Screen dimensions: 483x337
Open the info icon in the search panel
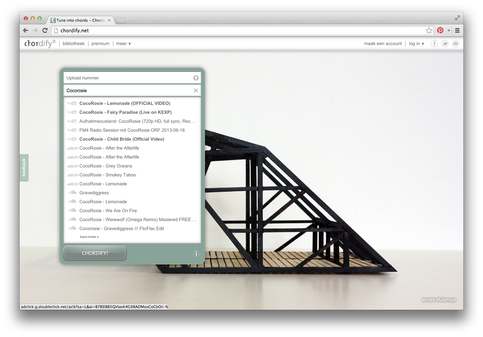(196, 253)
